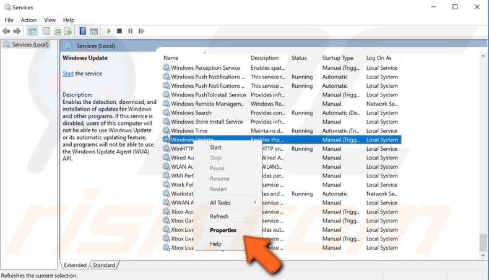
Task: Click the gear icon next to Windows Remote Management
Action: click(x=167, y=103)
